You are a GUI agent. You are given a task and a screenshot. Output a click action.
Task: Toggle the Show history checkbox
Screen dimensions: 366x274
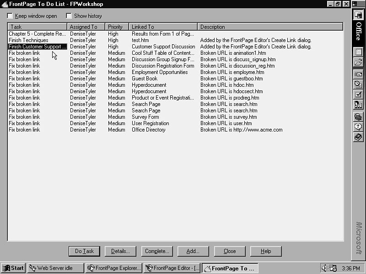(x=69, y=16)
